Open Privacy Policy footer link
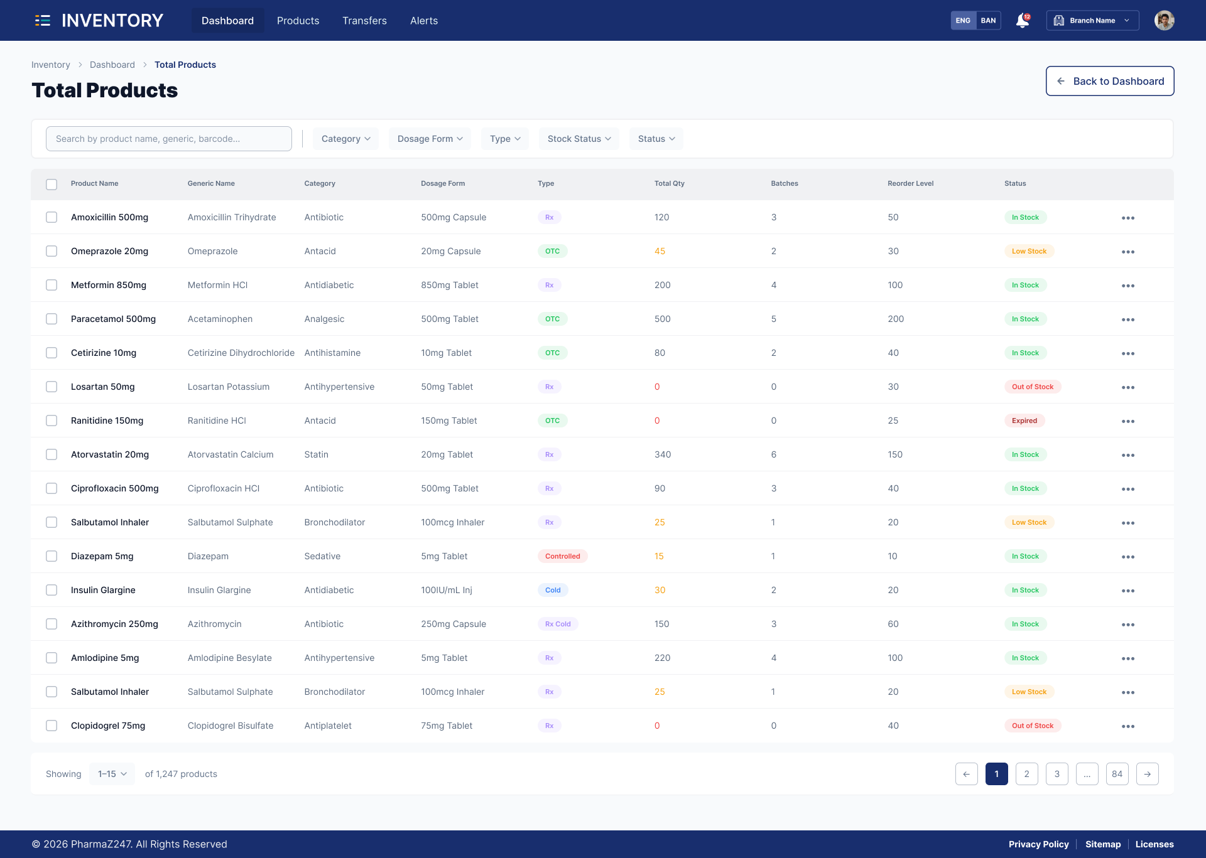Viewport: 1206px width, 858px height. [1038, 844]
